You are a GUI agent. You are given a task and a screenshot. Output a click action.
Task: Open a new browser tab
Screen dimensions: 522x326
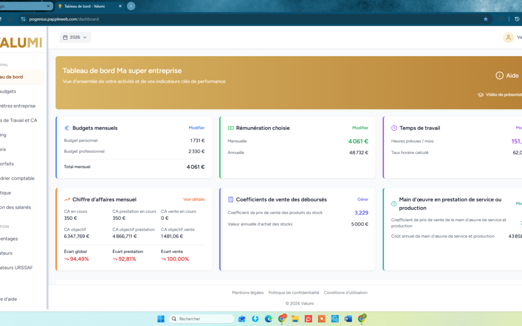tap(131, 6)
